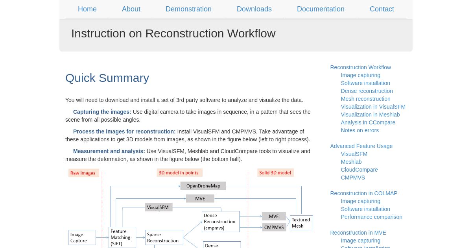This screenshot has width=472, height=248.
Task: Go to Dense reconstruction section
Action: 367,91
